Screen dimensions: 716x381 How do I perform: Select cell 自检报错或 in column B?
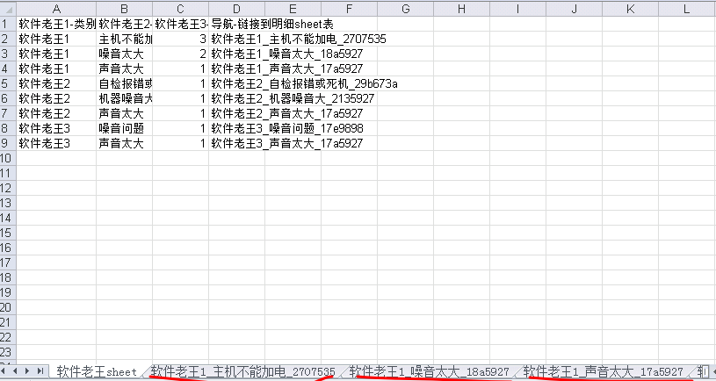coord(124,83)
